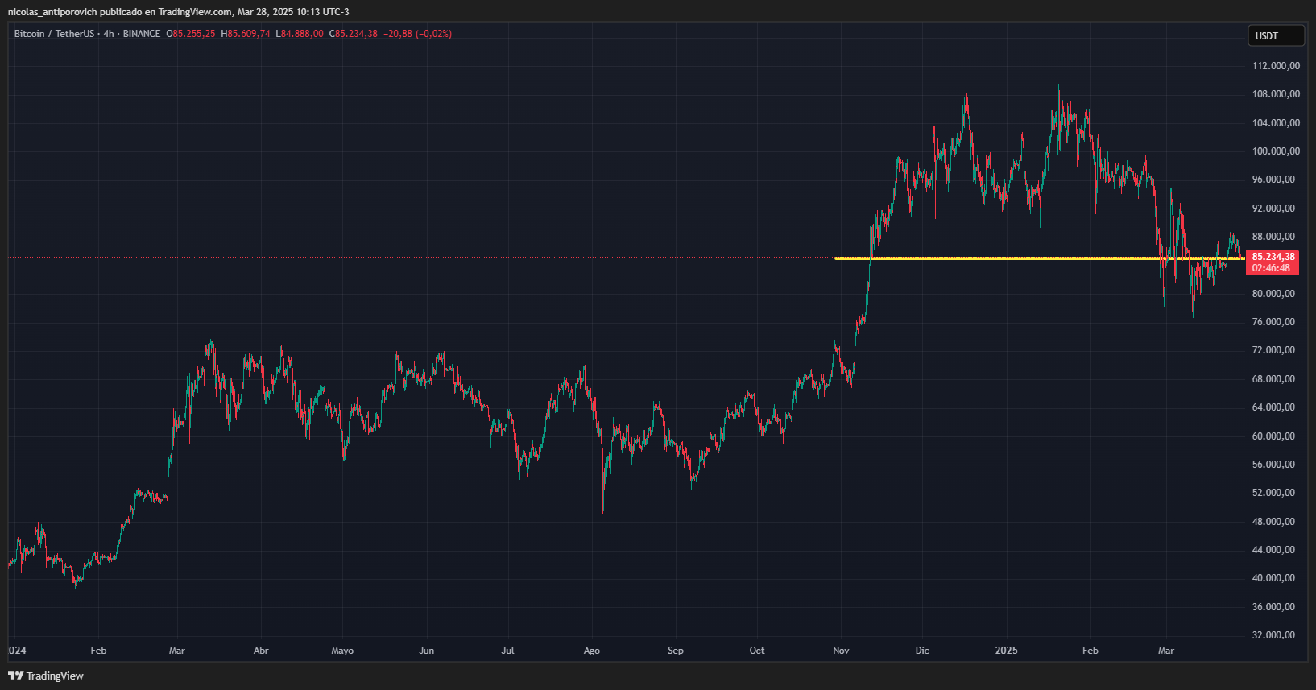Image resolution: width=1316 pixels, height=690 pixels.
Task: Click the Jul label on time axis
Action: [508, 651]
